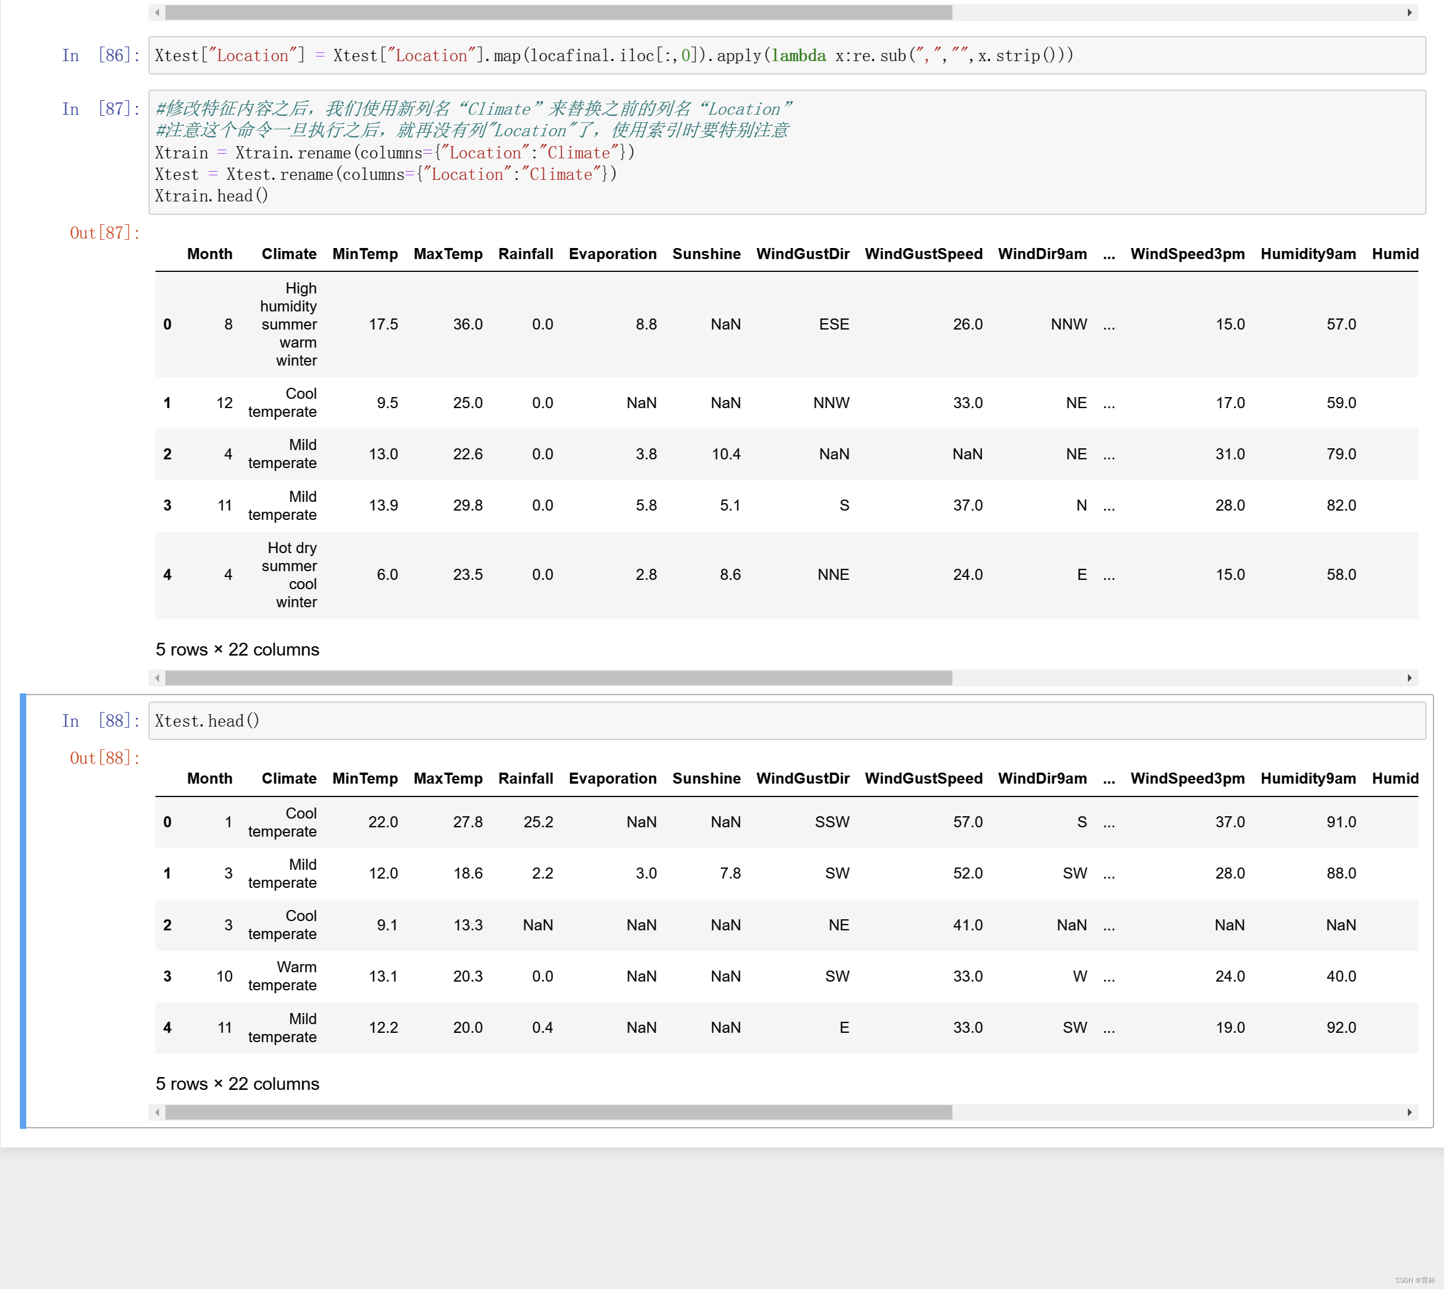Click the 25.2 Rainfall value in Out[88]
This screenshot has height=1289, width=1444.
[538, 821]
